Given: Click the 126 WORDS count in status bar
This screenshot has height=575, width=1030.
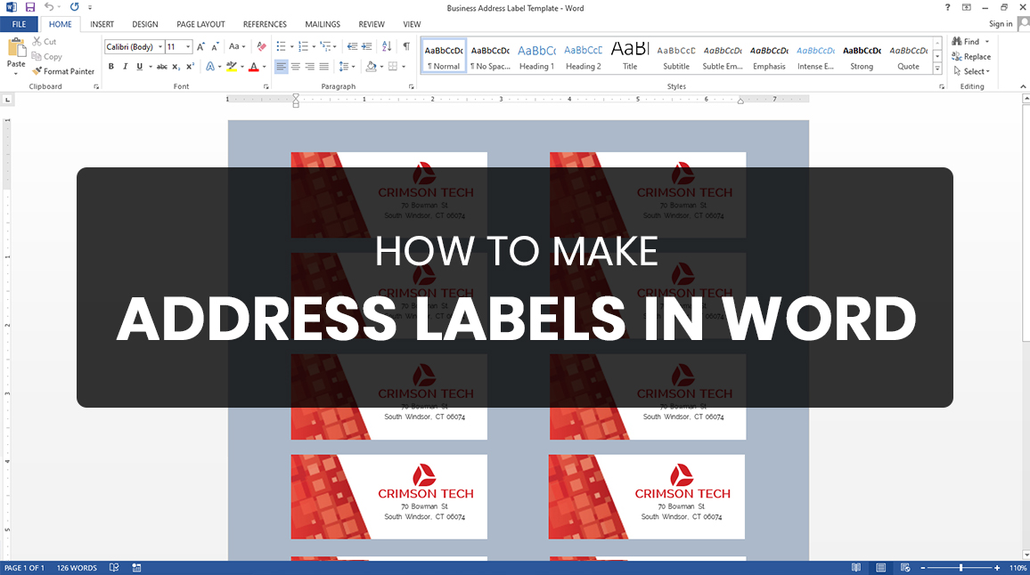Looking at the screenshot, I should [x=77, y=568].
